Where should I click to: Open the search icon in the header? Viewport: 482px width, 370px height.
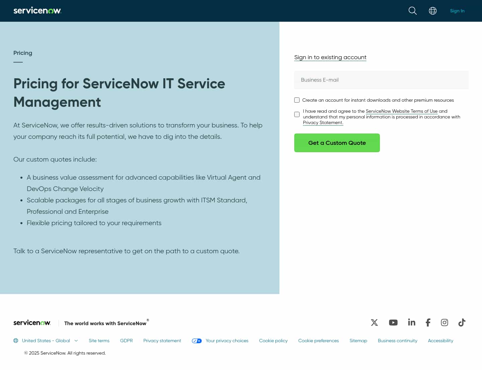(412, 11)
